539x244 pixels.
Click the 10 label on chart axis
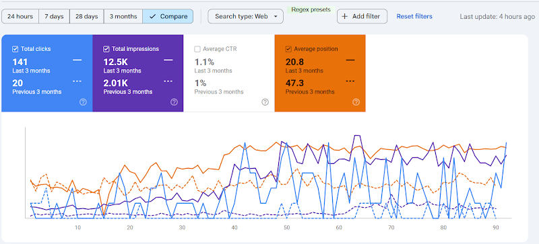(77, 227)
